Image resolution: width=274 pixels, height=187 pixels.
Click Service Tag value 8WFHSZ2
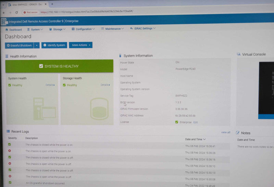click(181, 96)
